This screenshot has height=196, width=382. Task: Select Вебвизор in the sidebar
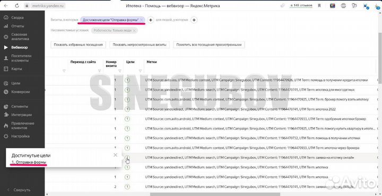click(19, 48)
